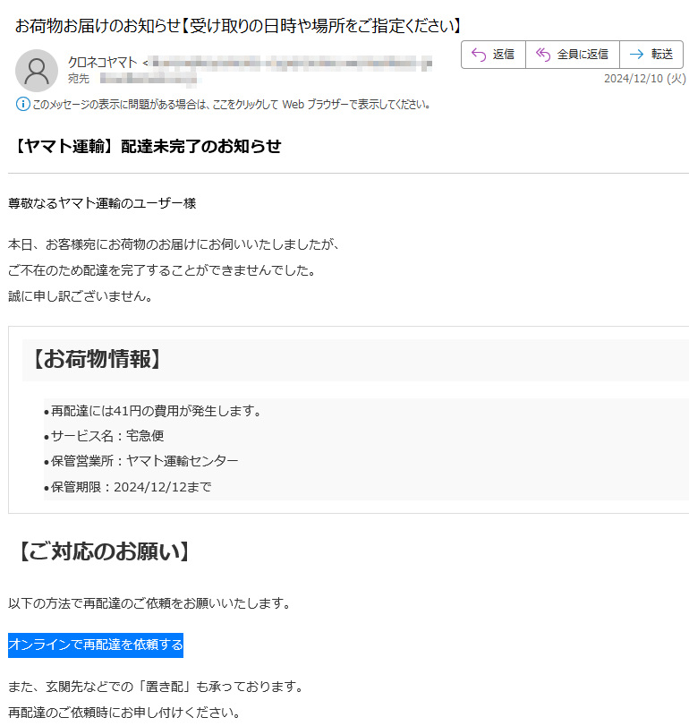
Task: Click the 返信 reply button
Action: click(493, 55)
